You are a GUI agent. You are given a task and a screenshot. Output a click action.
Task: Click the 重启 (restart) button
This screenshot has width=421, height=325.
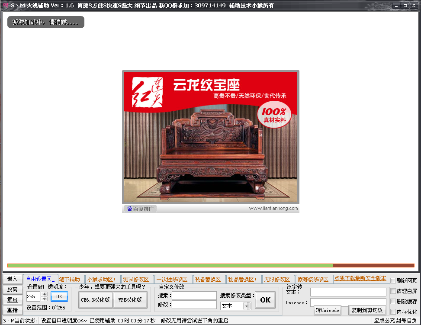click(x=13, y=300)
